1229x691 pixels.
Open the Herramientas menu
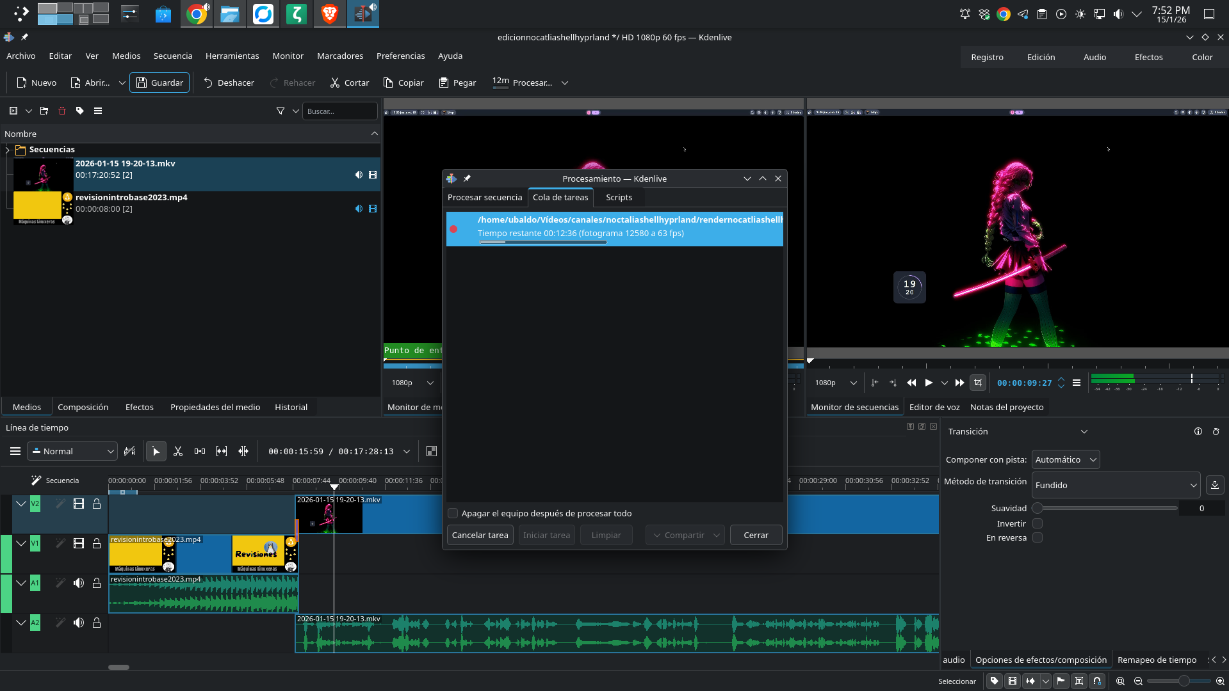tap(232, 56)
